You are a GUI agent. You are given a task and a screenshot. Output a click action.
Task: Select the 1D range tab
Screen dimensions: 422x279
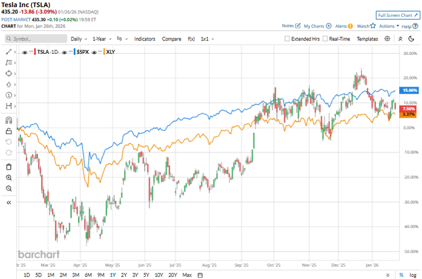[x=26, y=275]
